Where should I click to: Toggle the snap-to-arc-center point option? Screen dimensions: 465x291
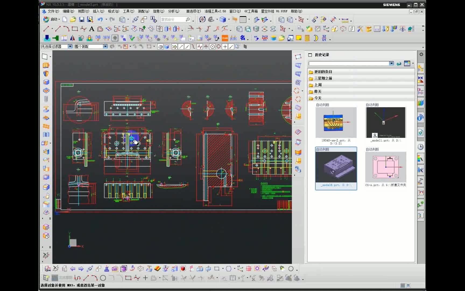point(212,47)
